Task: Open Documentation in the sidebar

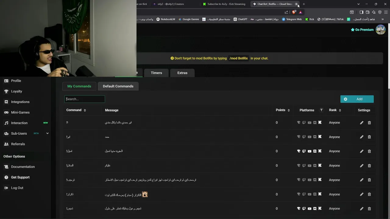Action: [23, 167]
